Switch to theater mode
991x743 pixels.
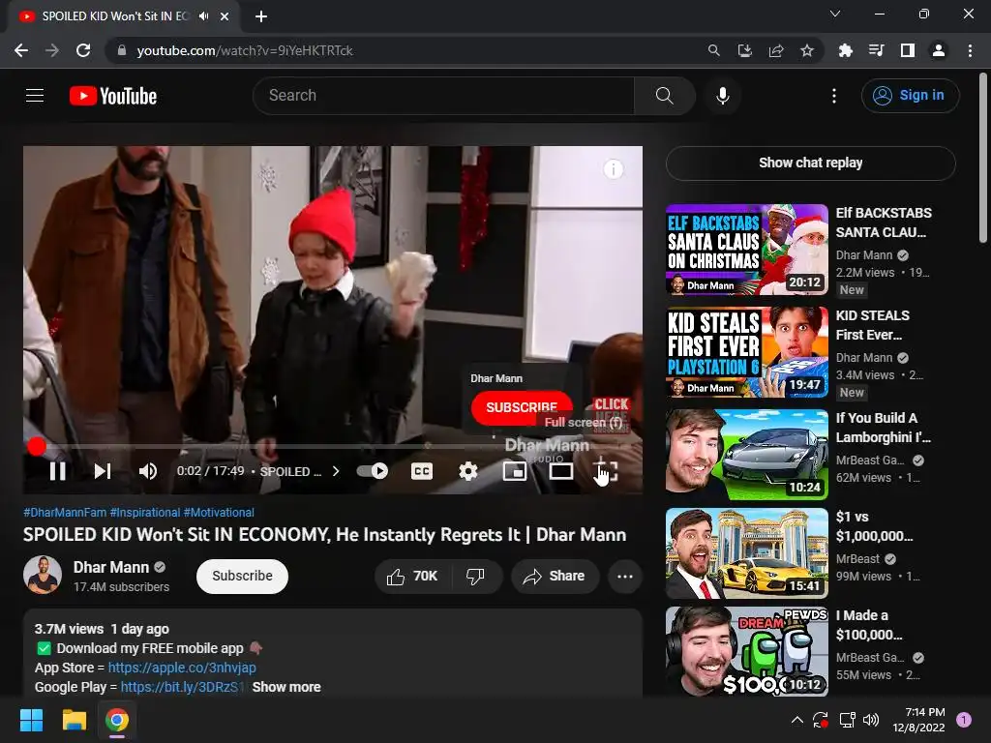[560, 471]
